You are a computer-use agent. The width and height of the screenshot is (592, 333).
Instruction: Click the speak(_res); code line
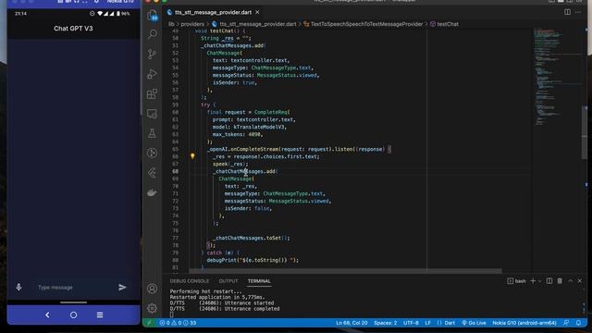[x=230, y=164]
